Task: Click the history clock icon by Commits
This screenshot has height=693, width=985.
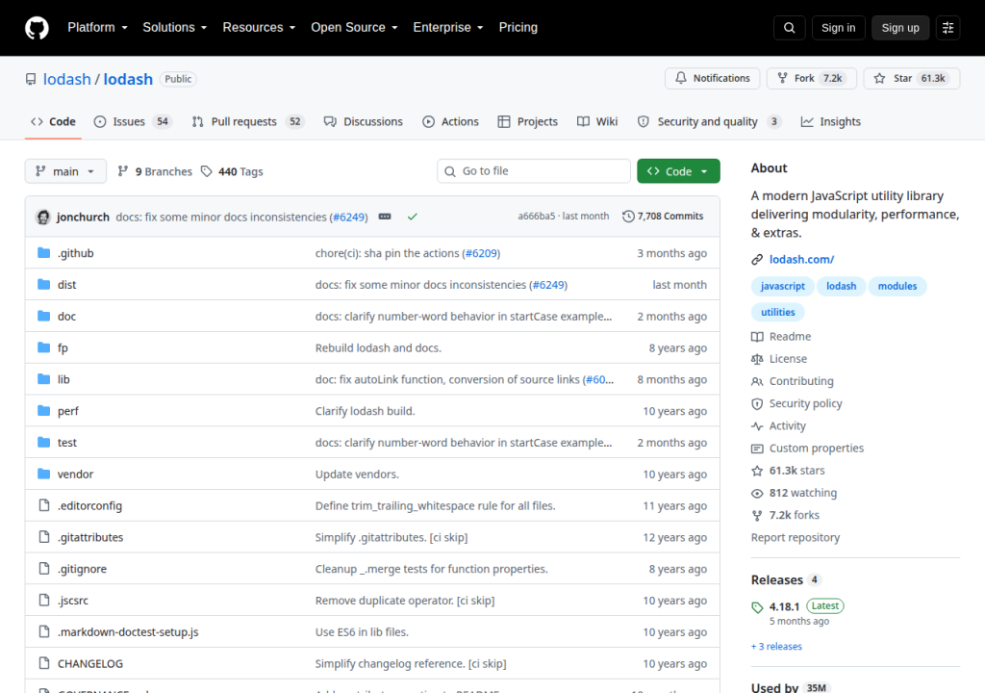Action: click(628, 217)
